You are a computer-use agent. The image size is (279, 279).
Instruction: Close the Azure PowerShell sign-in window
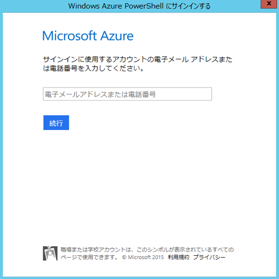click(269, 4)
